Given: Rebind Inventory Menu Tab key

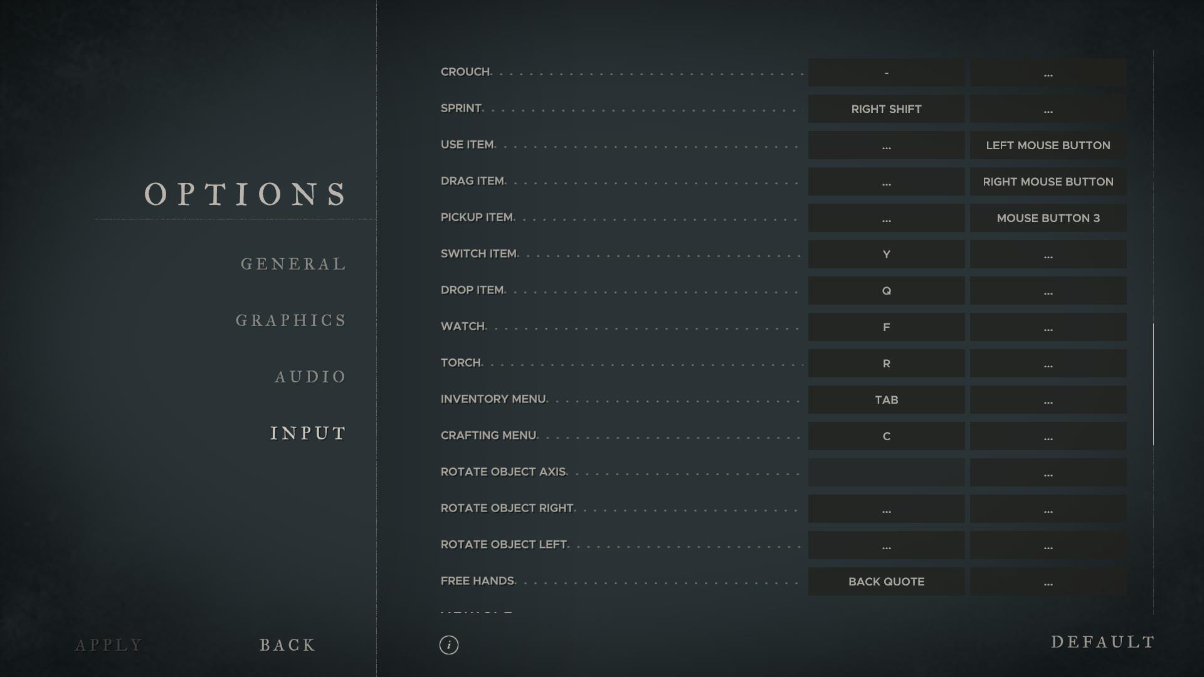Looking at the screenshot, I should click(886, 400).
